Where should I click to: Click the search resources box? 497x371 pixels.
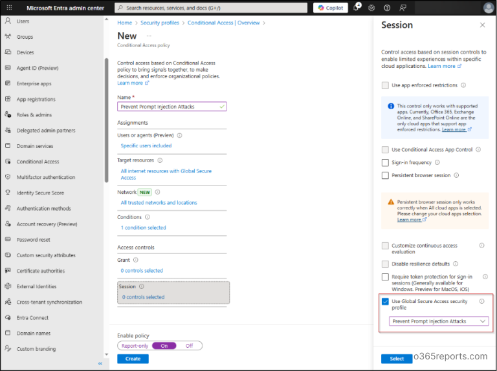click(x=211, y=8)
